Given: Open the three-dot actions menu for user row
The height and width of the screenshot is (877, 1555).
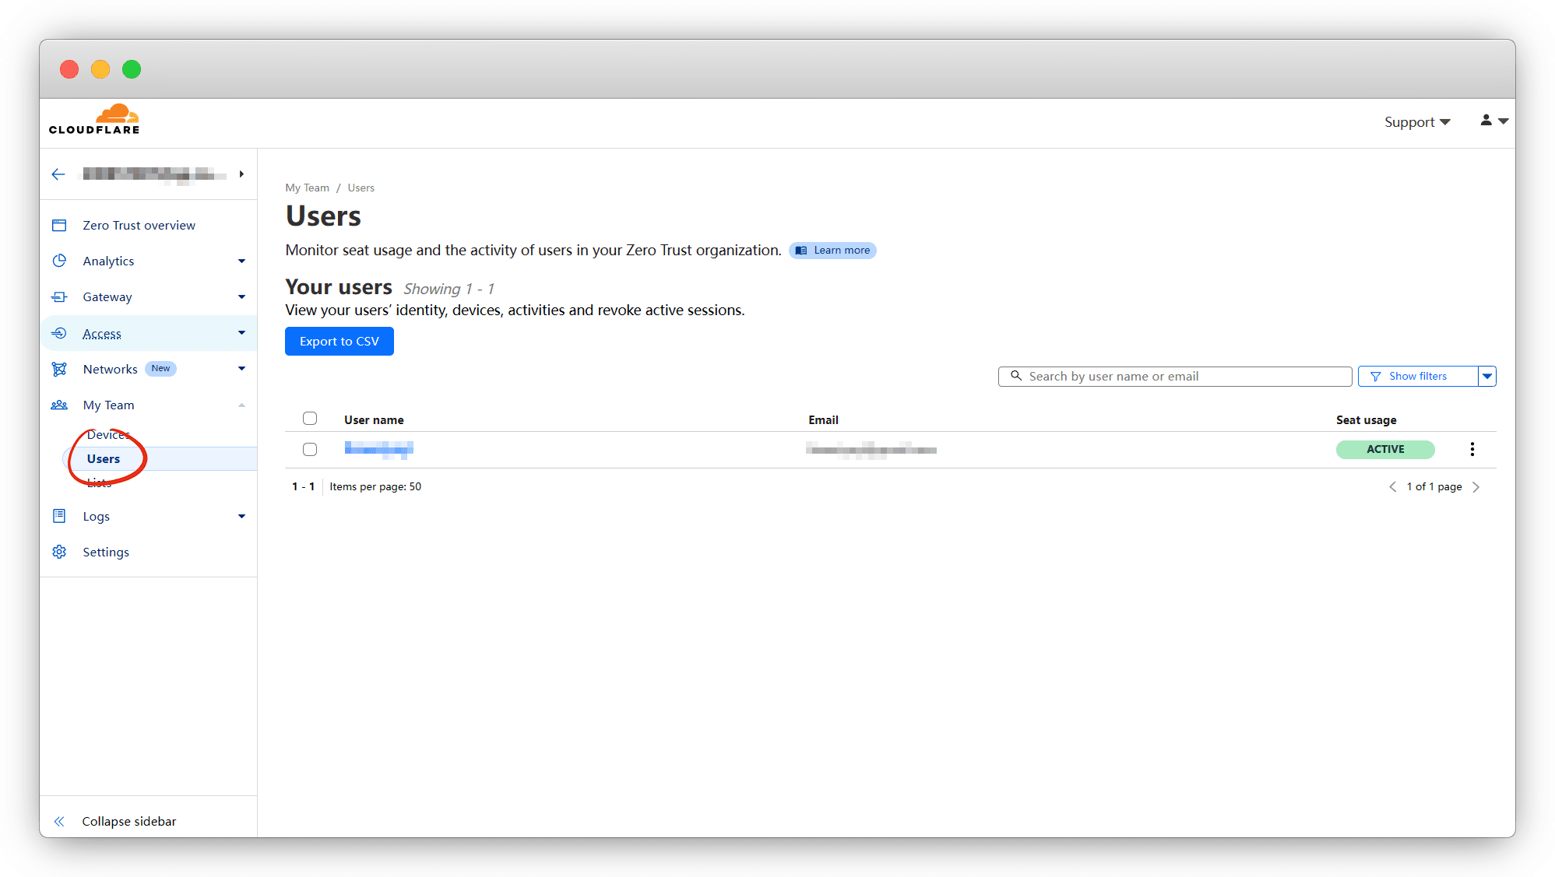Looking at the screenshot, I should click(x=1472, y=449).
